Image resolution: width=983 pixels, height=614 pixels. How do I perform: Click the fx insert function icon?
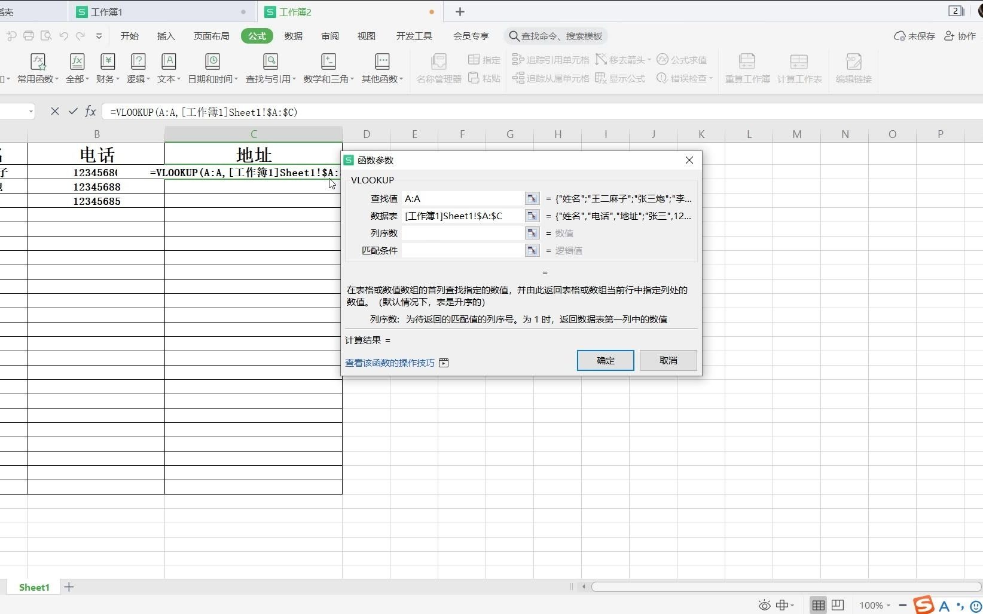(x=90, y=111)
